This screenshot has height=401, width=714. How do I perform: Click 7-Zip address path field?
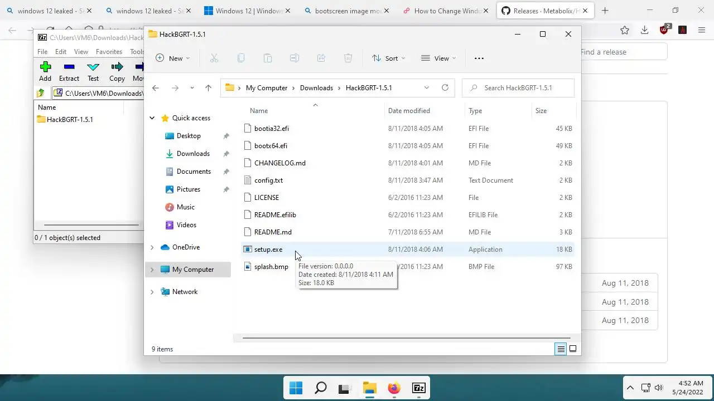click(98, 93)
